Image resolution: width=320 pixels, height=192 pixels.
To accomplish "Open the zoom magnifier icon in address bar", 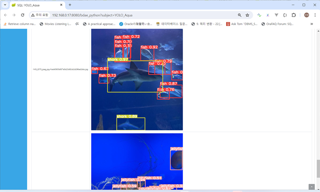I will [x=239, y=15].
